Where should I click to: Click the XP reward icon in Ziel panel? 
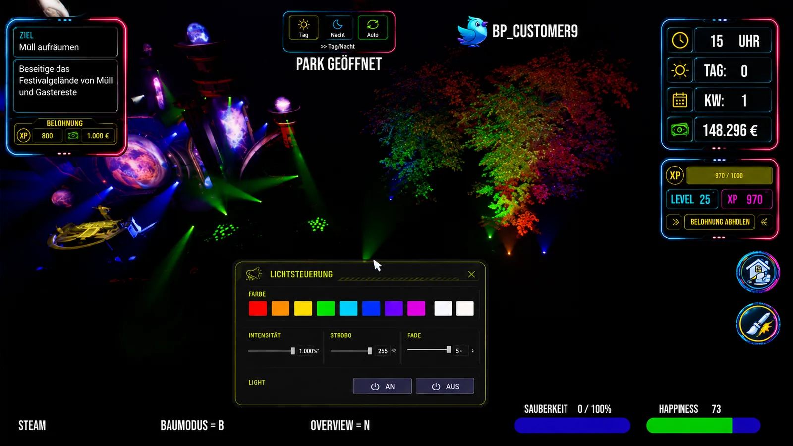click(x=23, y=136)
